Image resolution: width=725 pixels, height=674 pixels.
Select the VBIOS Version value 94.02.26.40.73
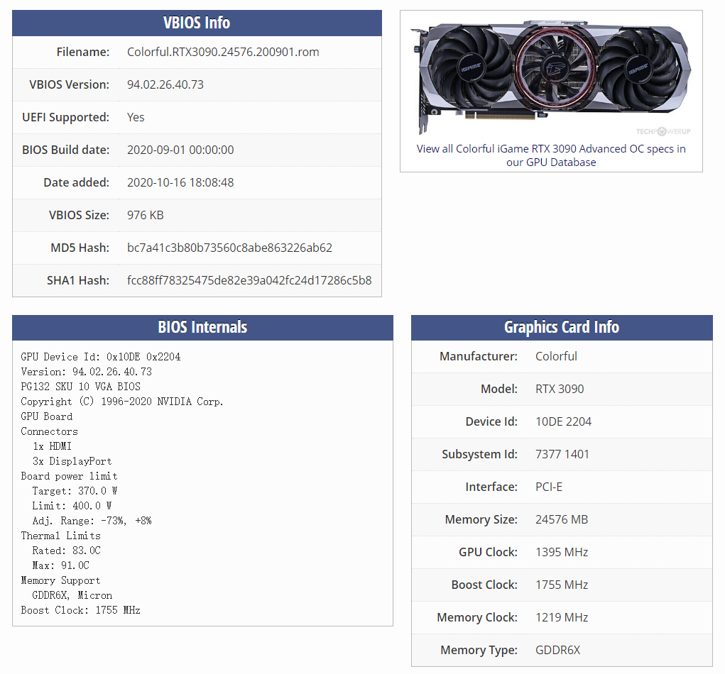(x=165, y=84)
